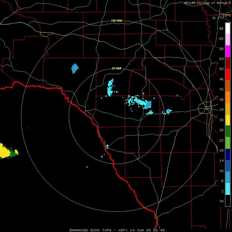Click the "38" legend value
The image size is (232, 232).
pos(221,100)
